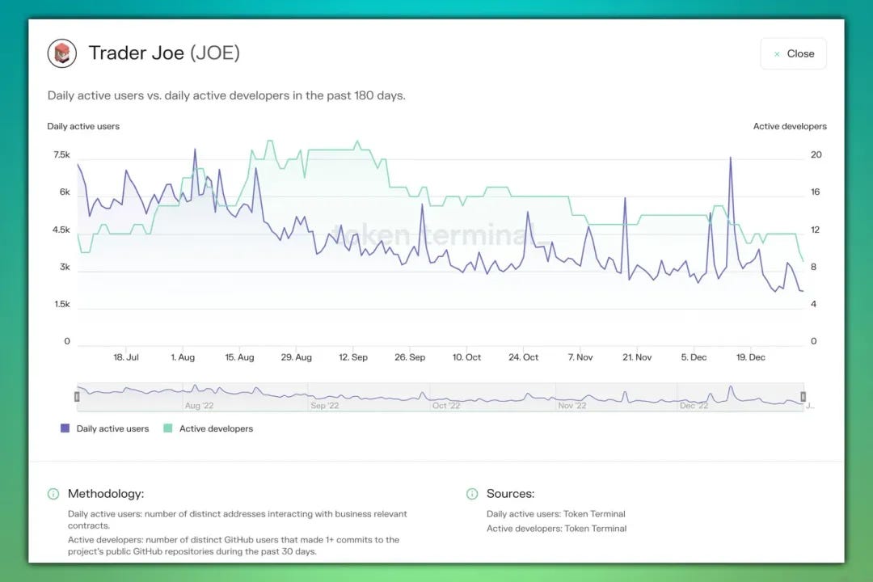
Task: Click the 7. Nov axis label
Action: click(x=580, y=357)
